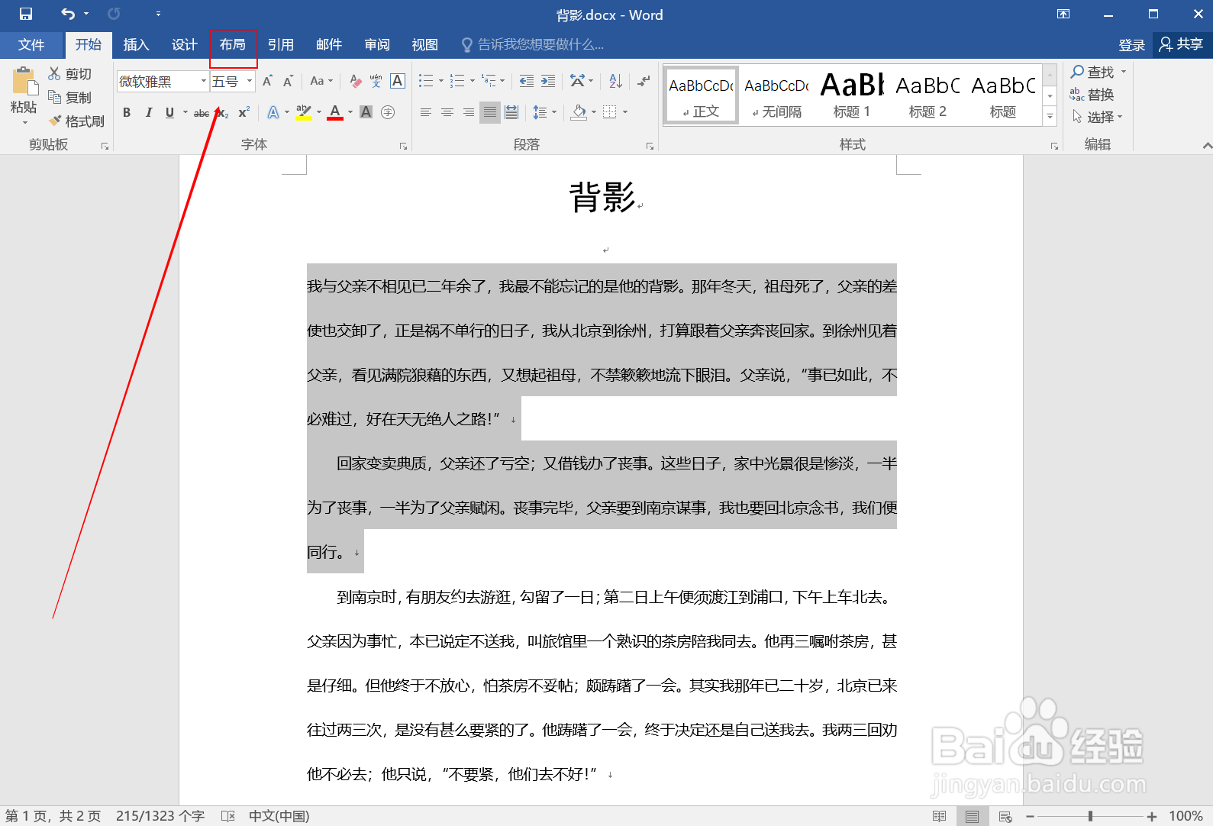Align text right
Viewport: 1213px width, 826px height.
(469, 112)
